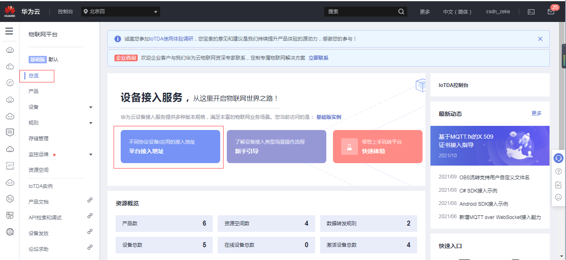Click 更多 beside 最新动态
The image size is (566, 260).
click(x=537, y=113)
